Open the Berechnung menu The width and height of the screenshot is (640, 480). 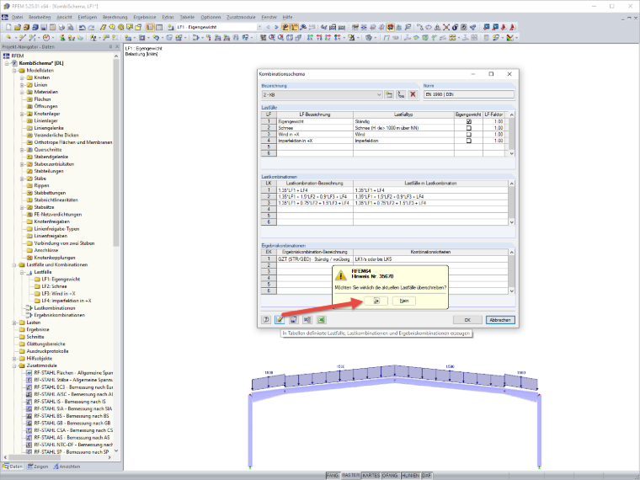pos(115,17)
